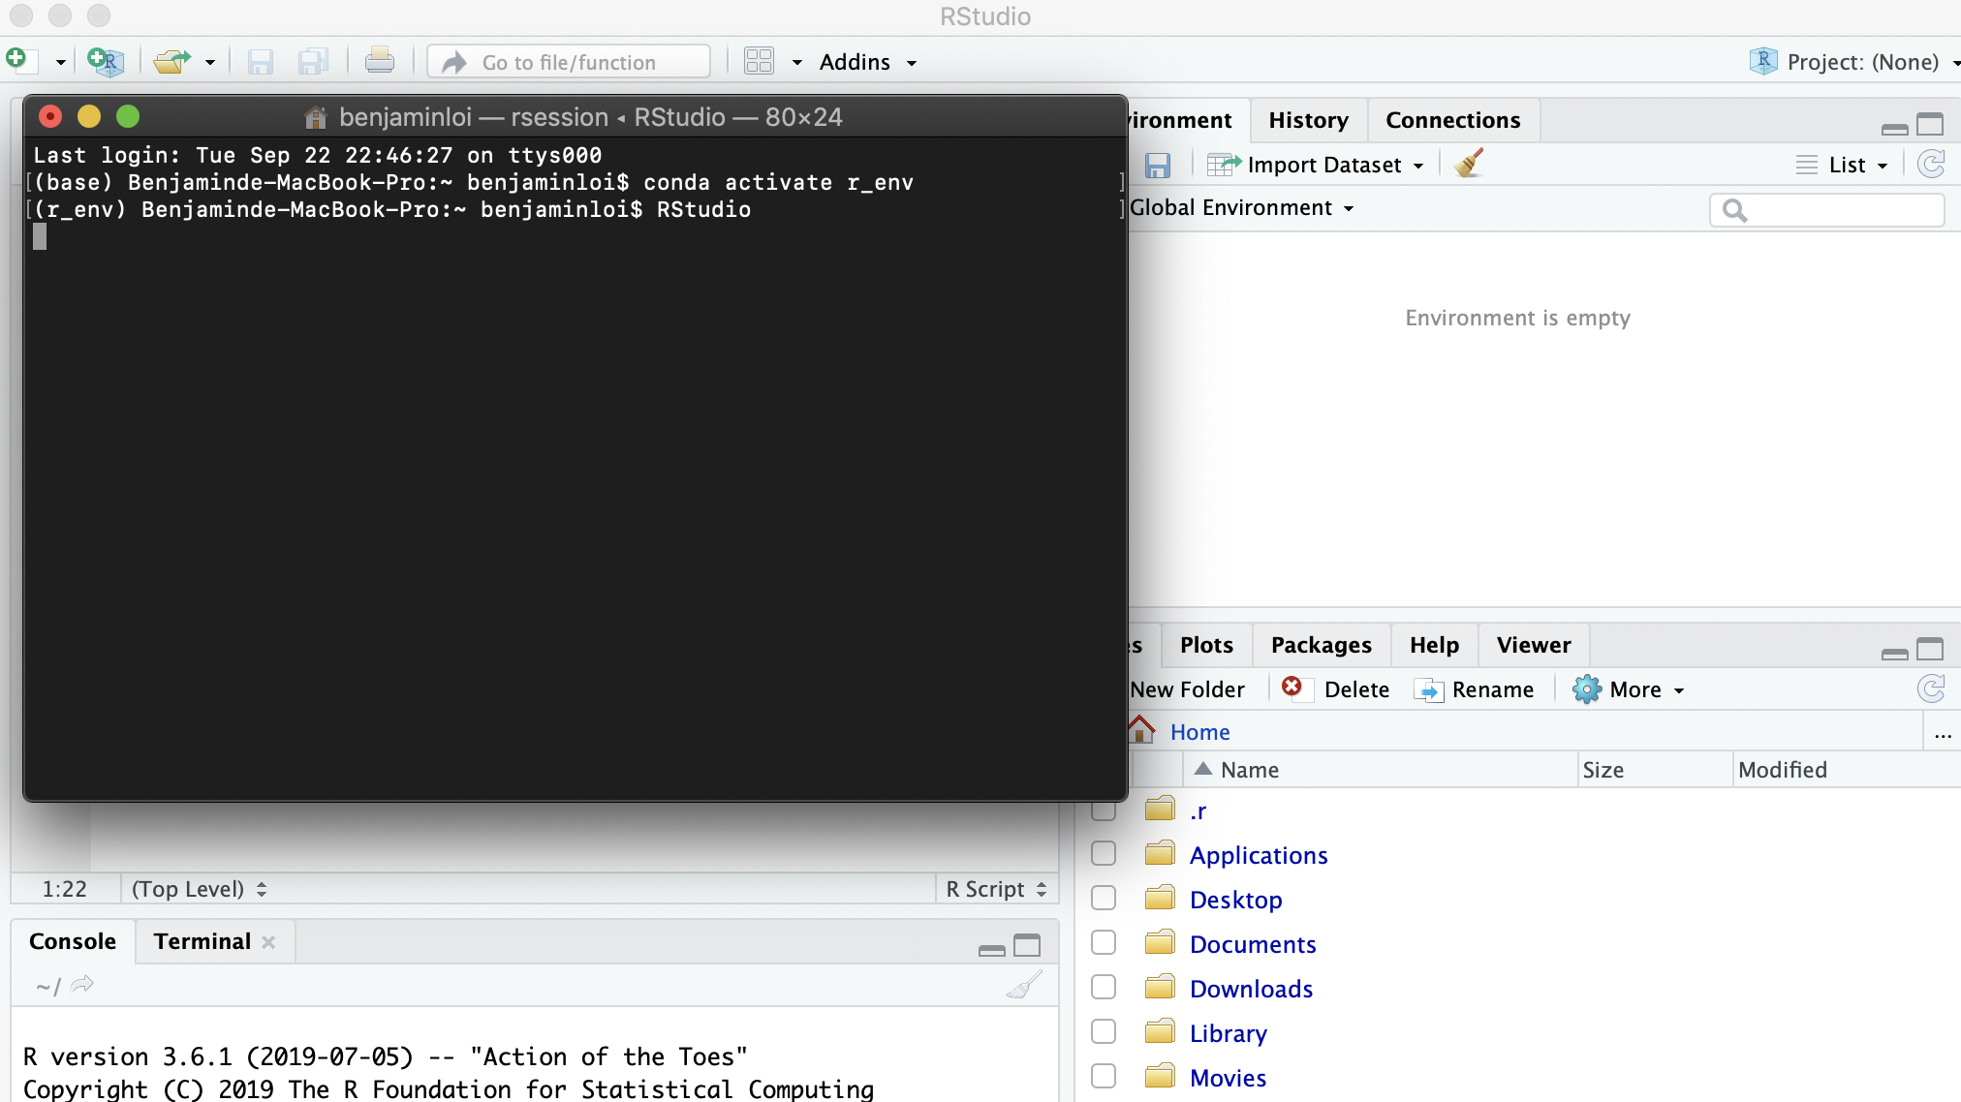This screenshot has height=1102, width=1961.
Task: Click the Print document icon
Action: pos(380,61)
